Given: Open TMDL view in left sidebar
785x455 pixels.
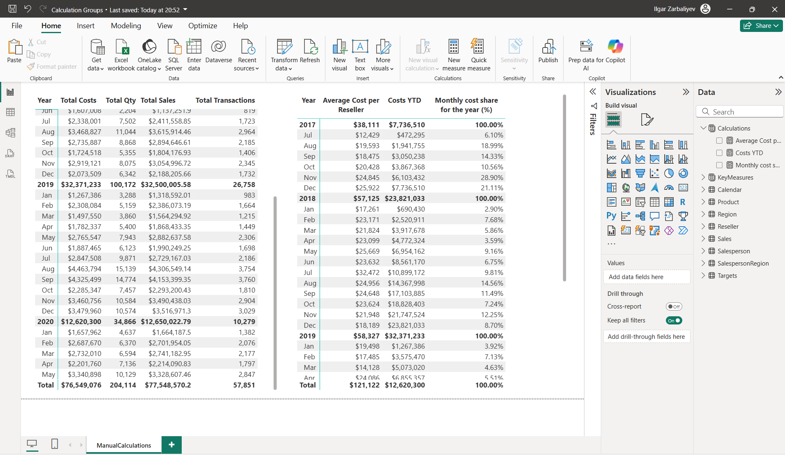Looking at the screenshot, I should (x=11, y=173).
